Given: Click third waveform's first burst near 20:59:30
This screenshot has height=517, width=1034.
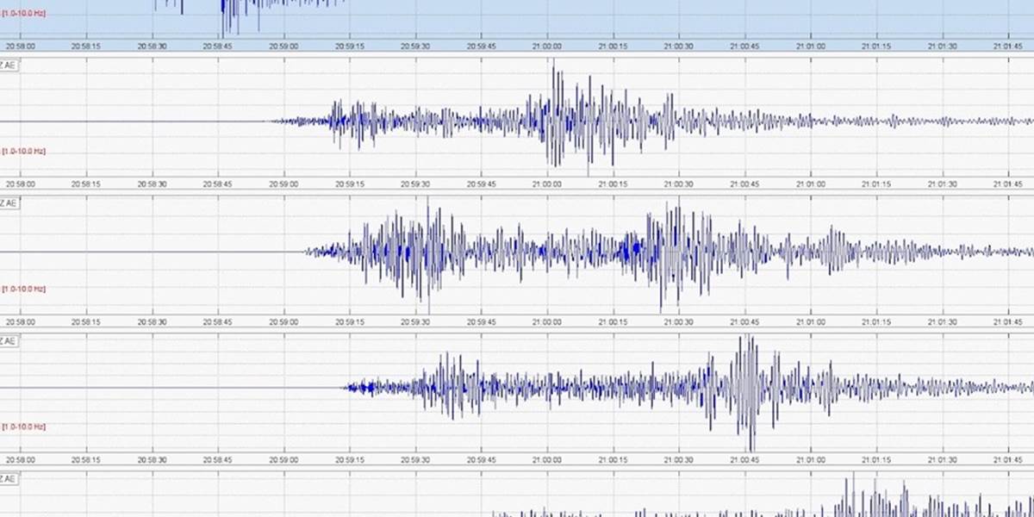Looking at the screenshot, I should (x=427, y=250).
